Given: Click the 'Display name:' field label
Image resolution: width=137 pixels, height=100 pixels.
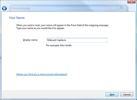Looking at the screenshot, I should (x=30, y=40).
